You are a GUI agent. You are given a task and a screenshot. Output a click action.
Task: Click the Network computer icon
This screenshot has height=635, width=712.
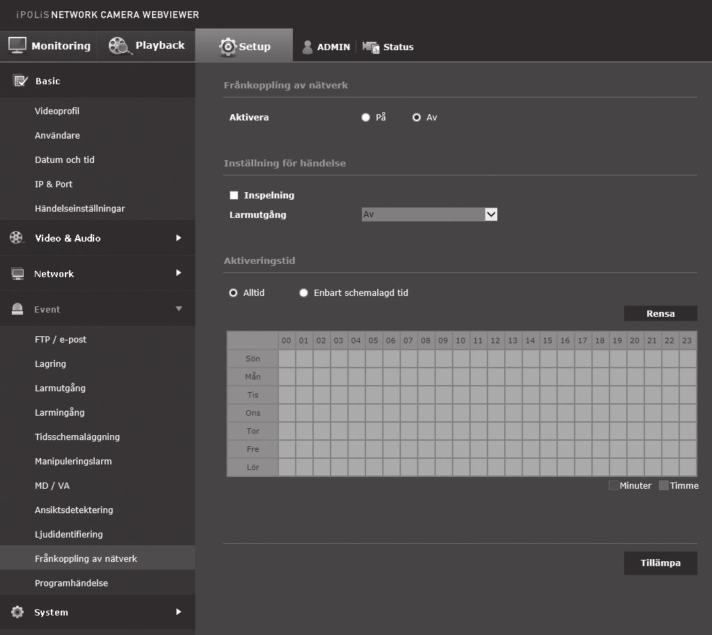[17, 274]
